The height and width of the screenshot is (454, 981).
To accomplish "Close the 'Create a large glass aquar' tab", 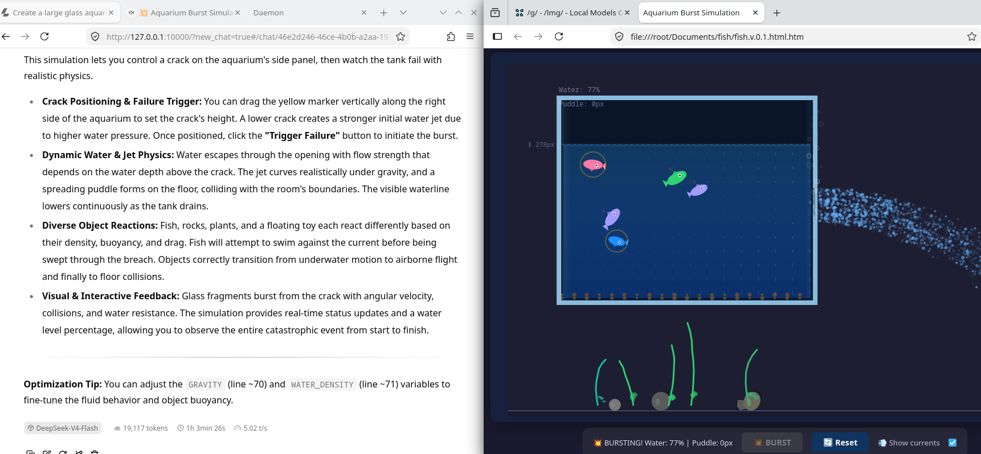I will click(x=111, y=13).
